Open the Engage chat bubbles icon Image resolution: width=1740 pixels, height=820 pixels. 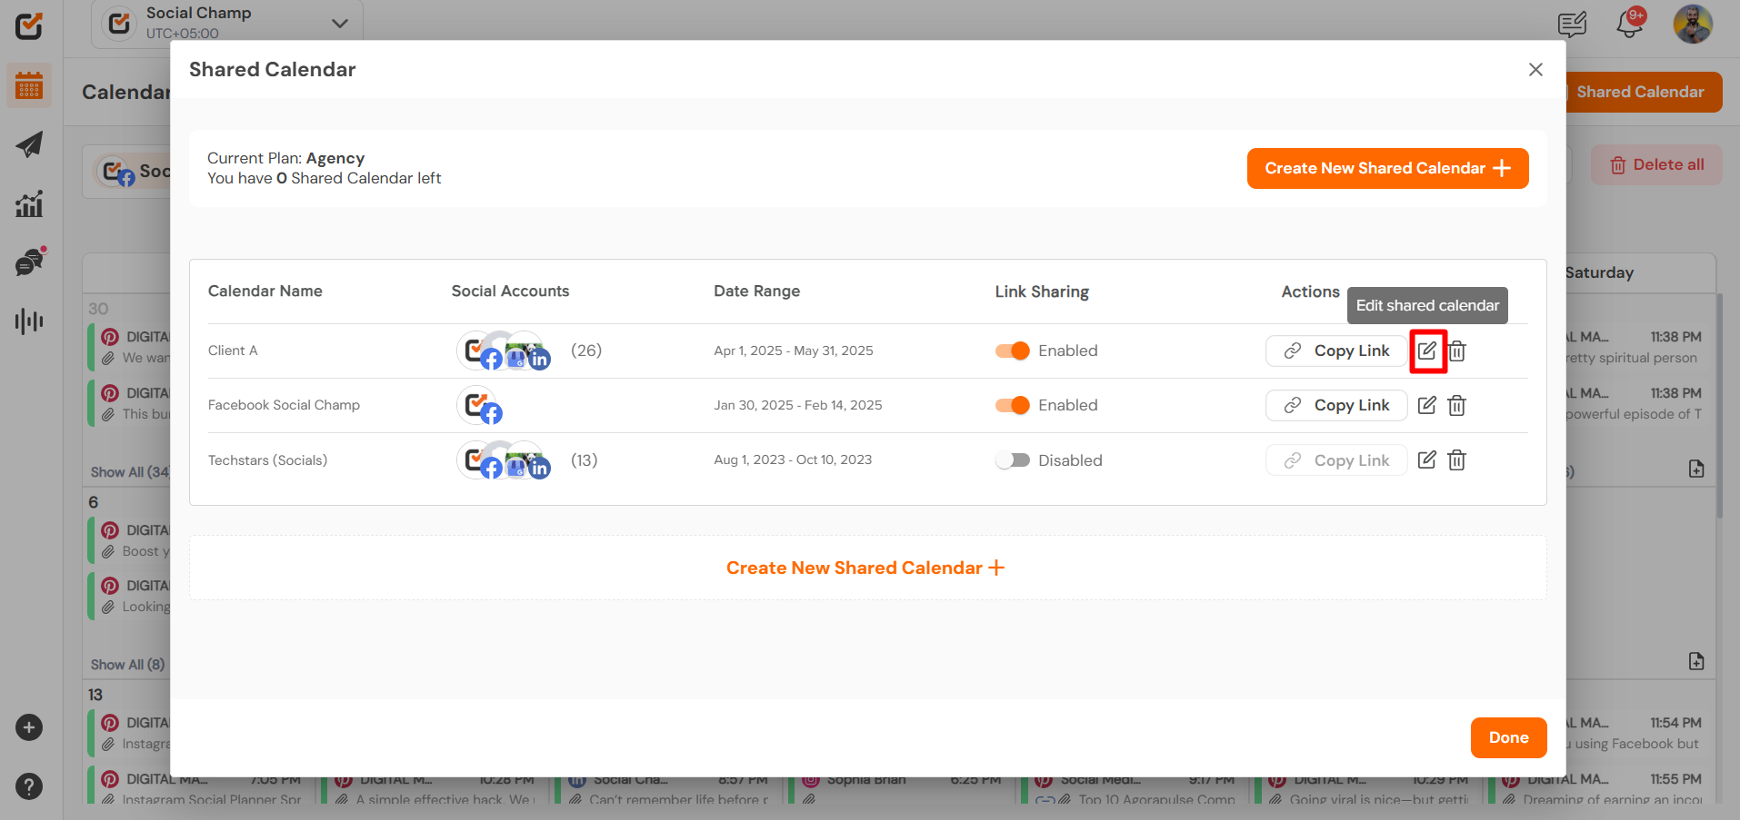tap(30, 262)
